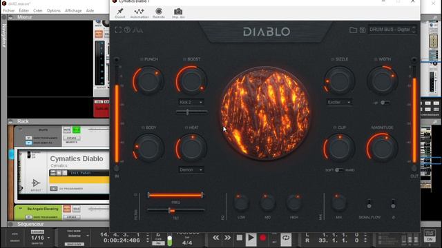Image resolution: width=442 pixels, height=248 pixels.
Task: Open the Aide menu
Action: pos(90,11)
